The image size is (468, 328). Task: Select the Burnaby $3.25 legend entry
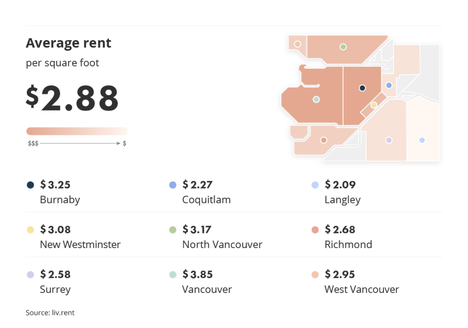point(53,192)
